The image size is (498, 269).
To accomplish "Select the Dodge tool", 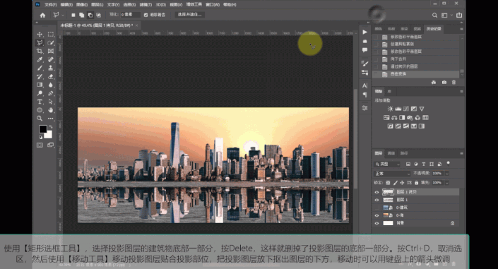I will coord(40,93).
